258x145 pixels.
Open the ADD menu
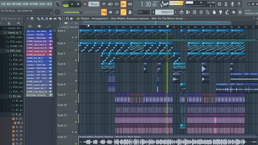click(x=9, y=4)
